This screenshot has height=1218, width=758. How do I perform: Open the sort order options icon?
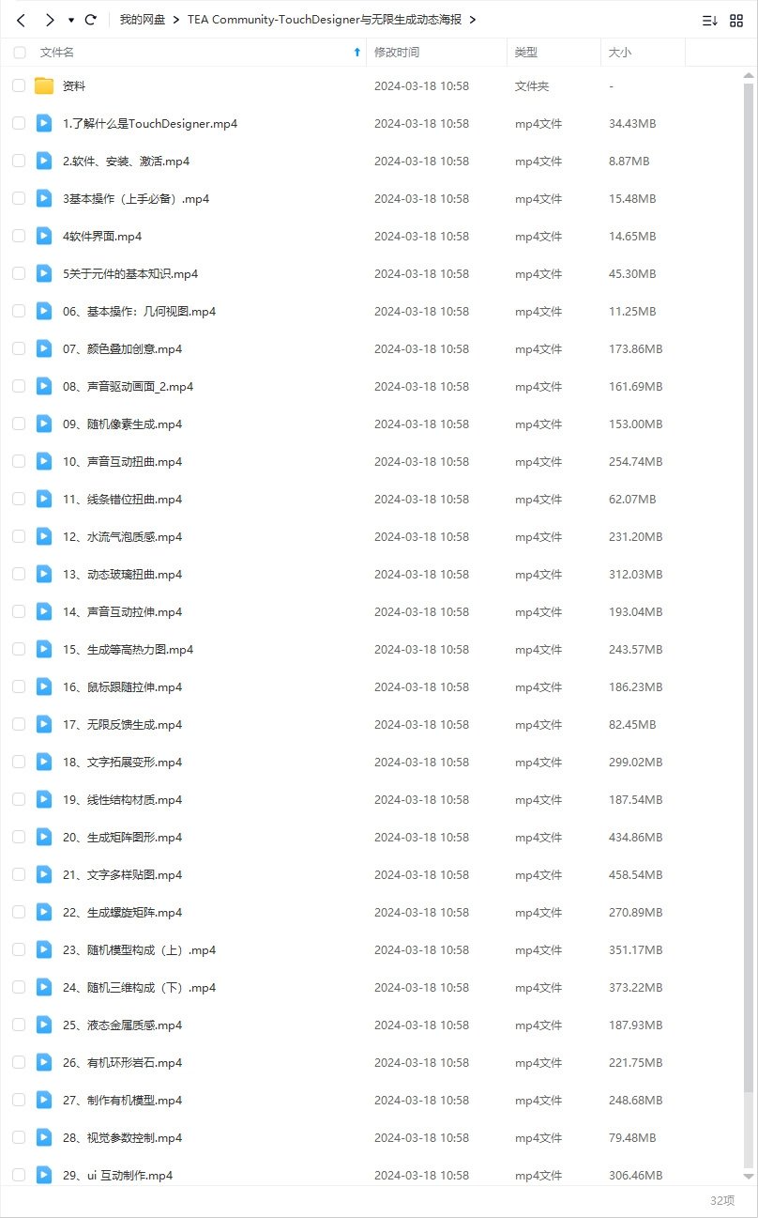click(710, 21)
